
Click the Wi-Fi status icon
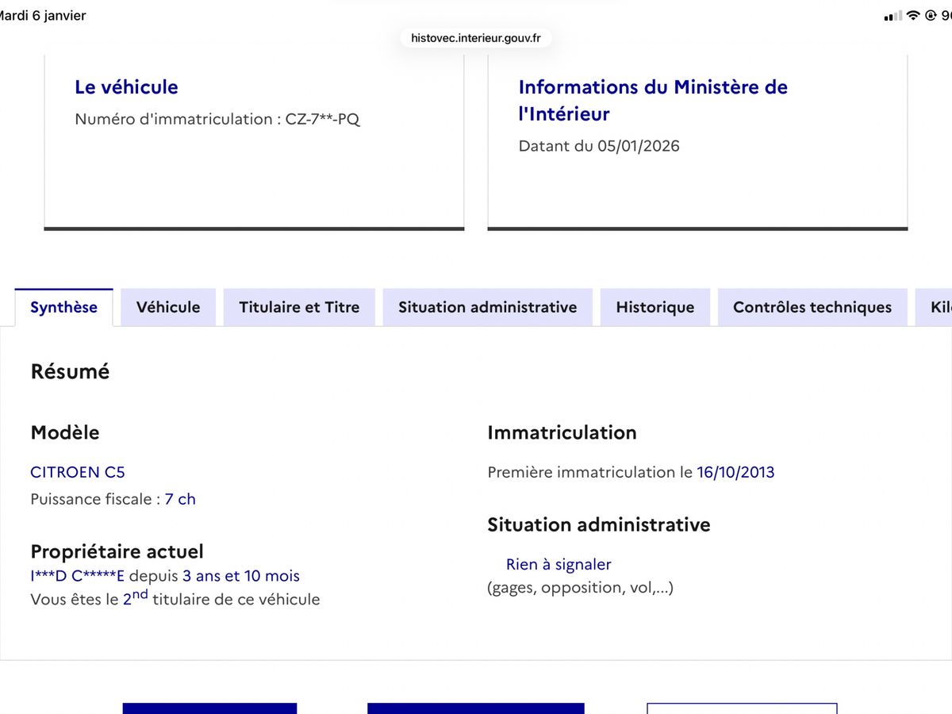(x=913, y=15)
